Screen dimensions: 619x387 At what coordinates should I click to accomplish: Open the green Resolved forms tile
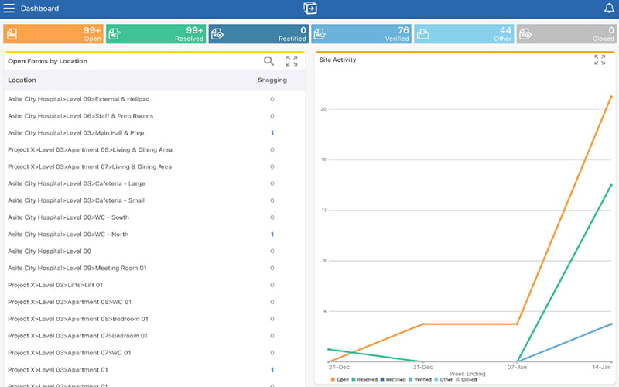tap(156, 34)
